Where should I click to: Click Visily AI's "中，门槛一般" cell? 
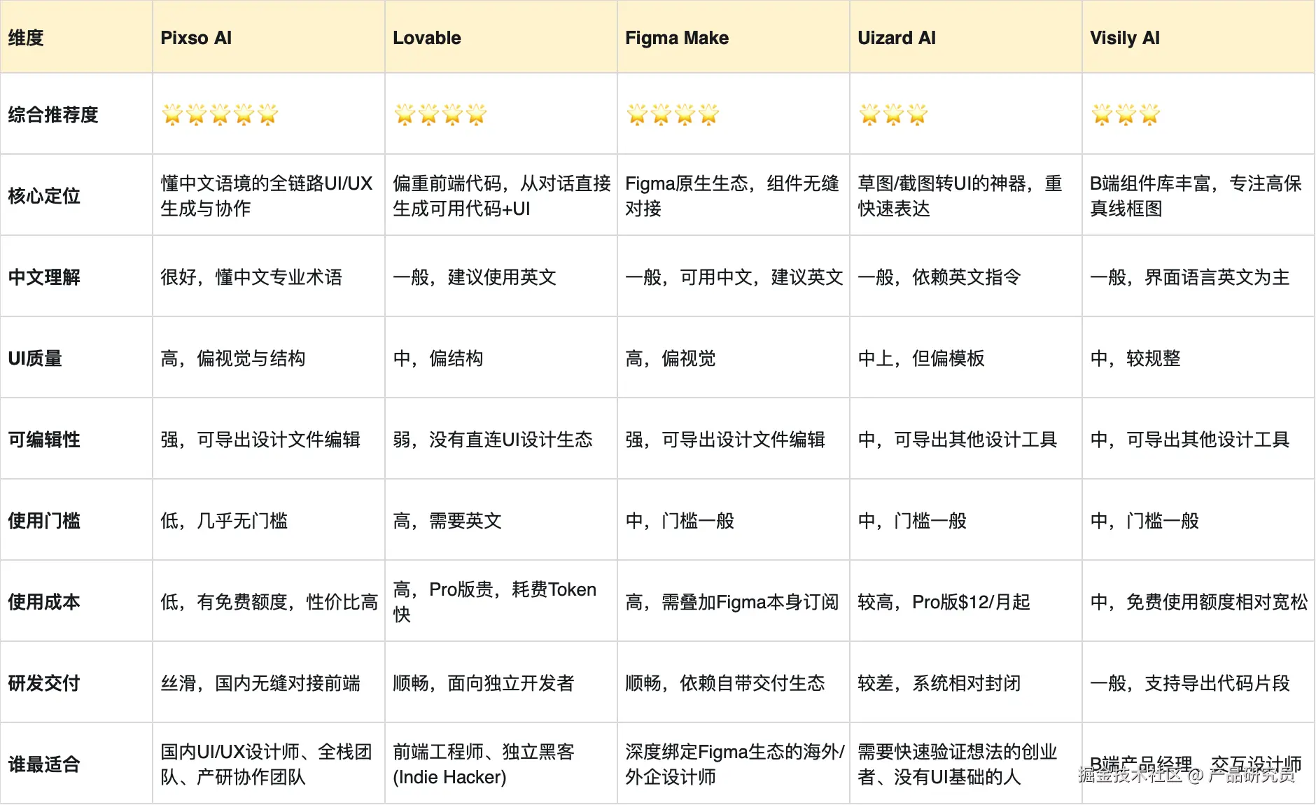(x=1198, y=520)
